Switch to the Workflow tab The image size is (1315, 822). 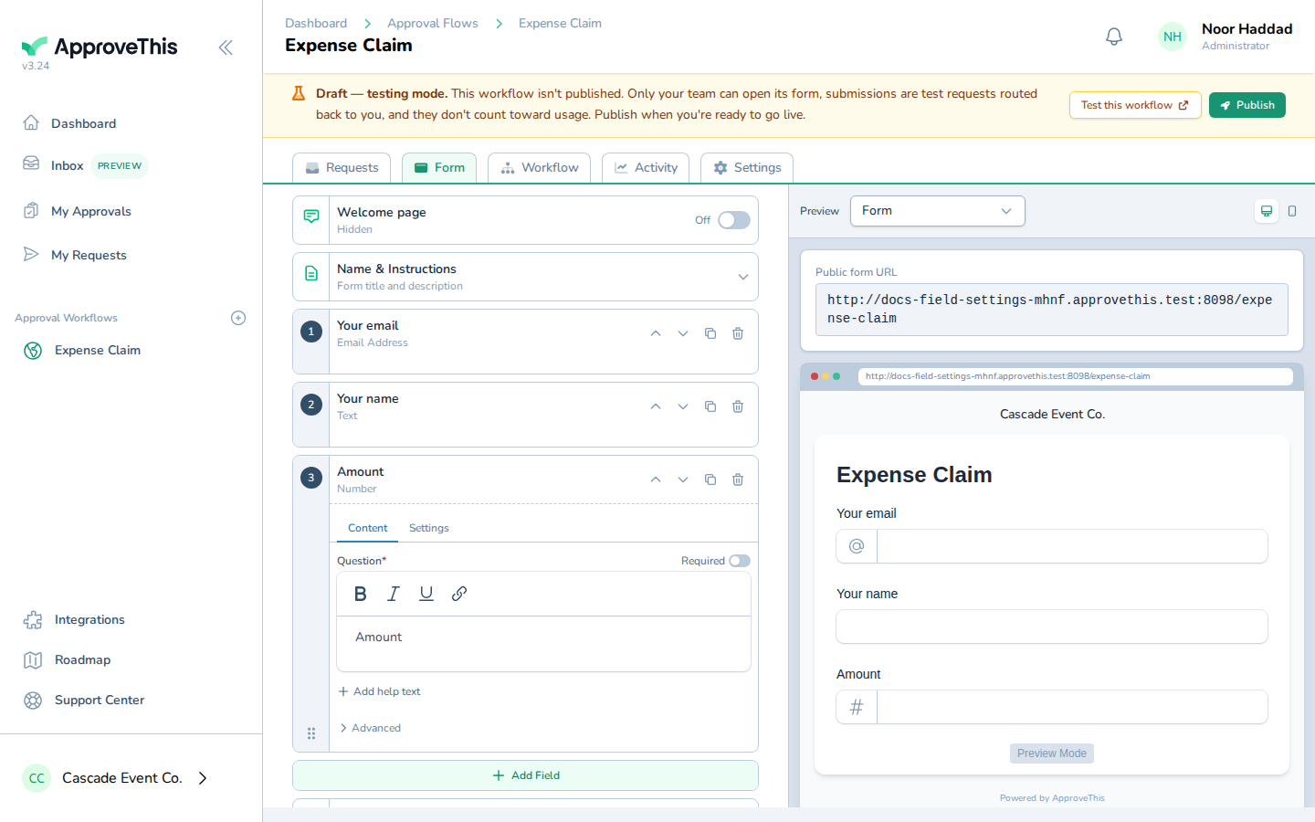coord(540,168)
